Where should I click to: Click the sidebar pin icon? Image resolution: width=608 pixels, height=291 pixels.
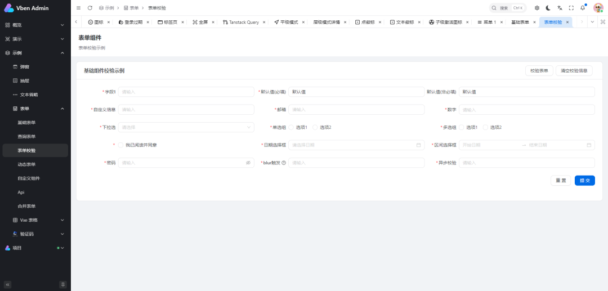[63, 284]
